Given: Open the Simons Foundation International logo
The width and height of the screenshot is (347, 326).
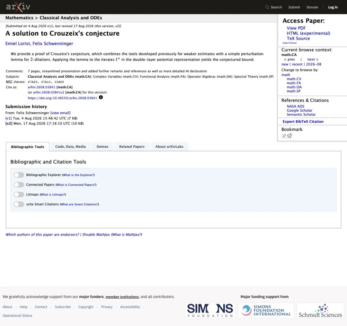Looking at the screenshot, I should pos(266,311).
